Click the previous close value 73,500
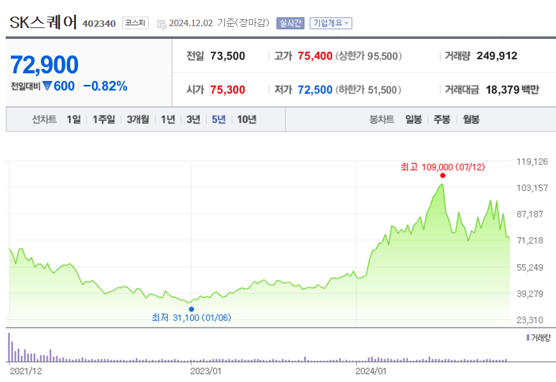Viewport: 556px width, 382px height. (228, 56)
